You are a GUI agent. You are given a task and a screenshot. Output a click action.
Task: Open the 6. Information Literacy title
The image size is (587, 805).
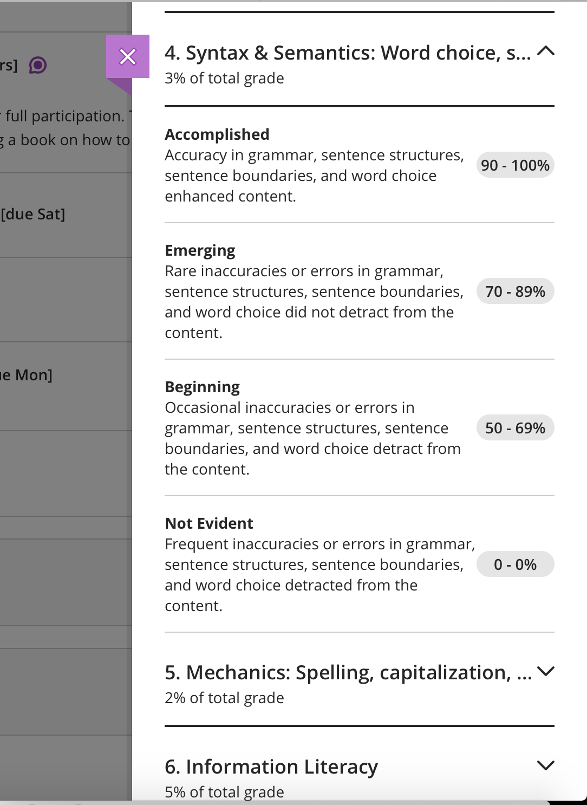click(x=271, y=767)
